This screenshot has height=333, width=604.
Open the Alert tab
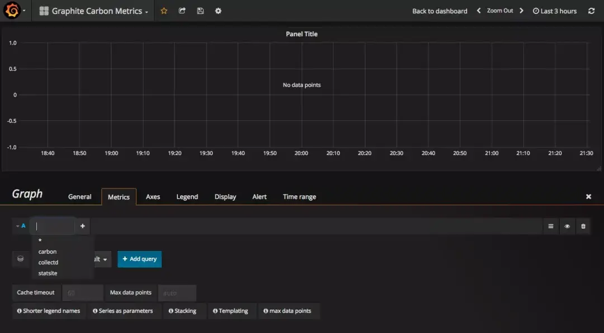click(259, 197)
